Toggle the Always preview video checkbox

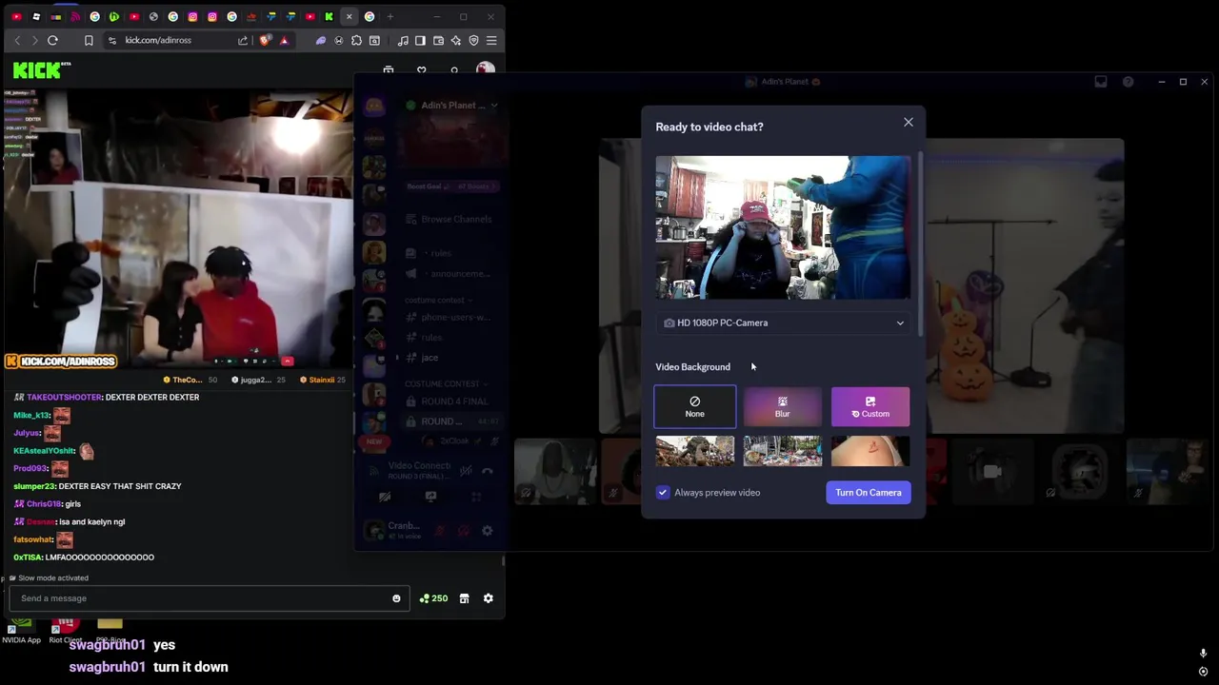[x=663, y=492]
